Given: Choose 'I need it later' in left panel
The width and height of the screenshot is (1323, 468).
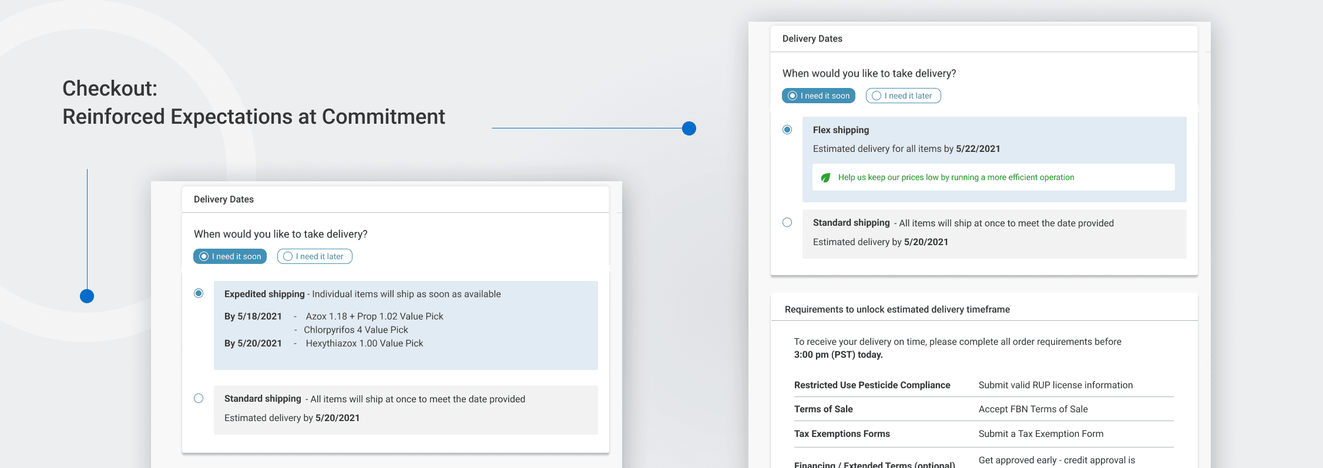Looking at the screenshot, I should tap(314, 256).
